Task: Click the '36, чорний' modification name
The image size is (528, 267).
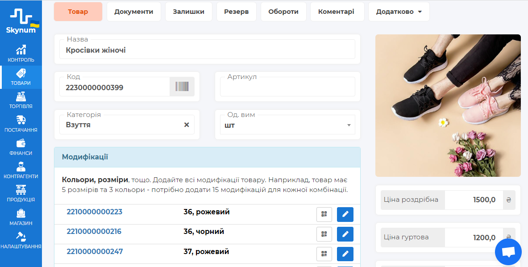Action: point(204,232)
